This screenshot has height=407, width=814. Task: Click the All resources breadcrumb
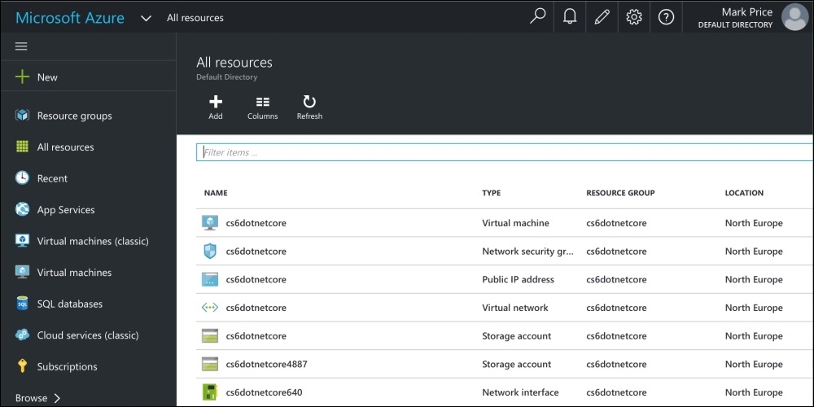pos(195,18)
